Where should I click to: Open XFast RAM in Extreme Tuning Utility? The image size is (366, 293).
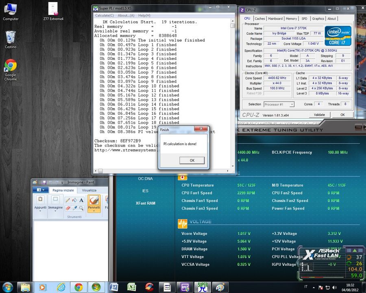click(146, 203)
